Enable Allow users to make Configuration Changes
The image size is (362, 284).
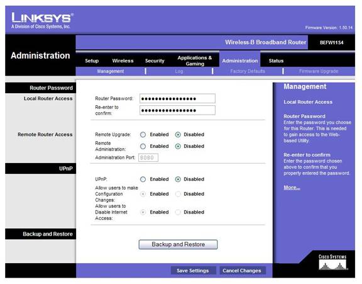[143, 194]
